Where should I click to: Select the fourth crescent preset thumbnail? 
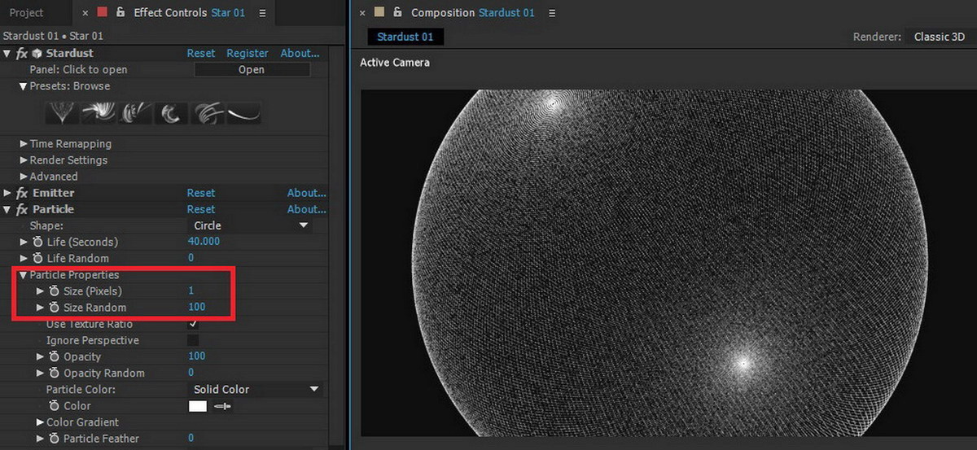coord(171,112)
